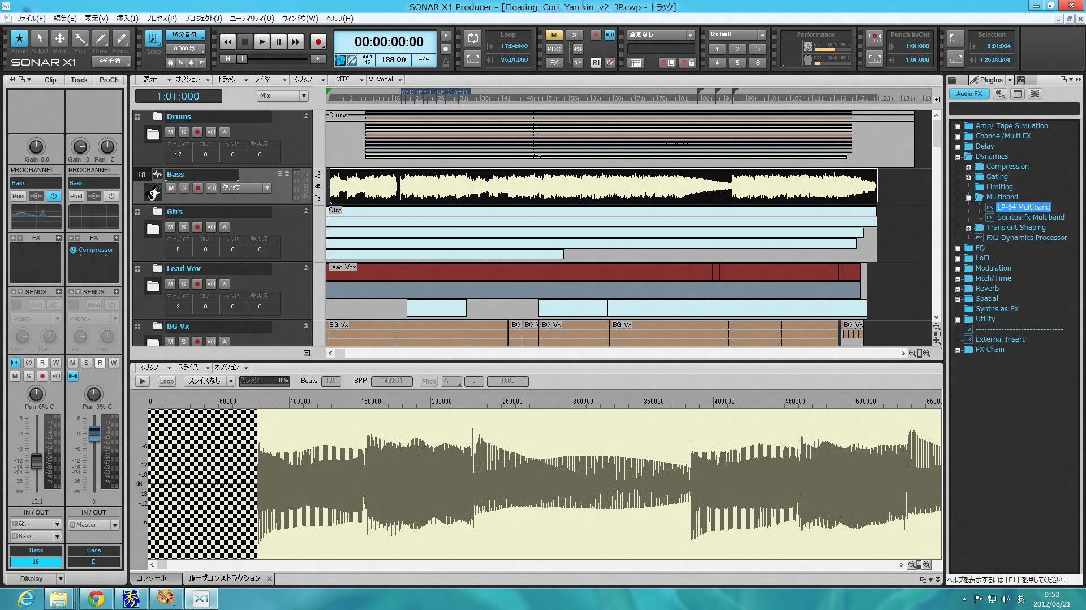
Task: Toggle the Loop on/off icon
Action: (472, 38)
